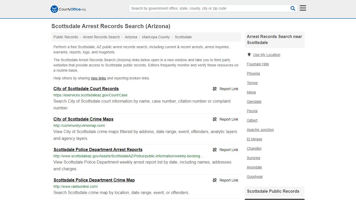The width and height of the screenshot is (356, 200).
Task: Open Fountain Hills arrest records
Action: (x=258, y=64)
